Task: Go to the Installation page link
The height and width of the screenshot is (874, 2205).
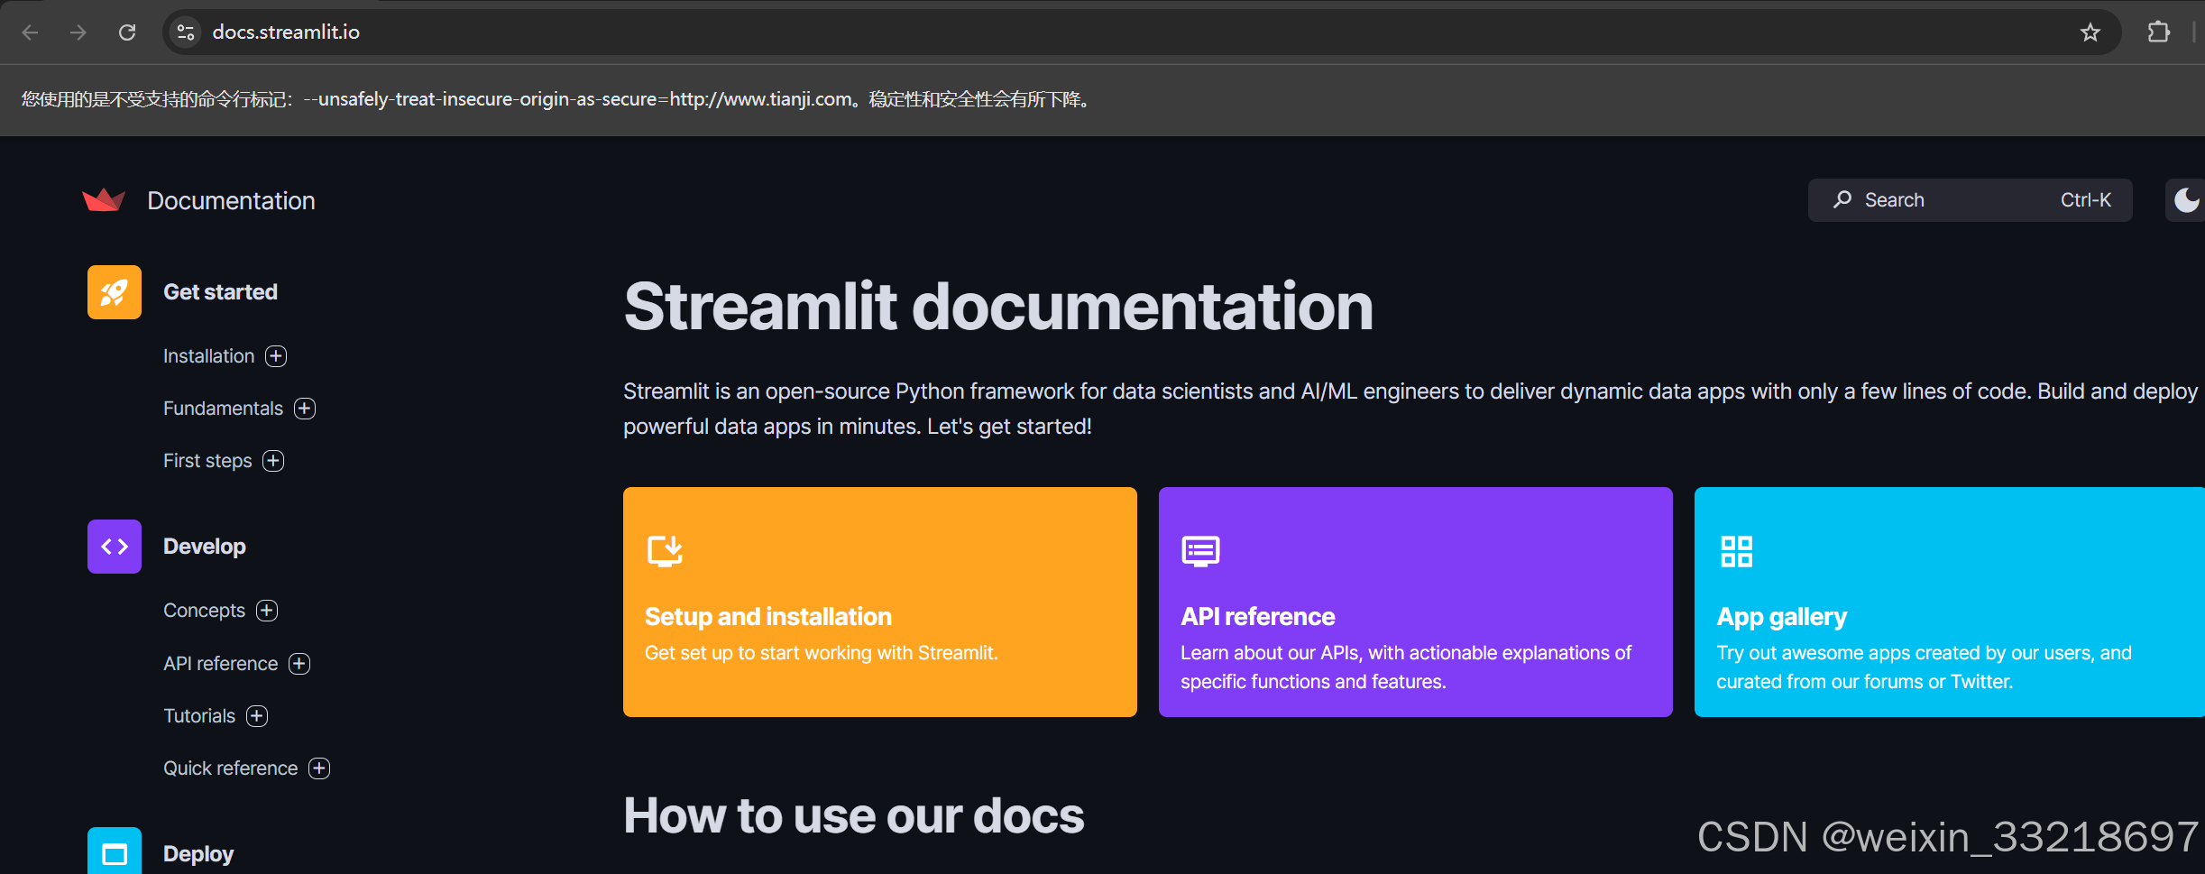Action: pos(209,356)
